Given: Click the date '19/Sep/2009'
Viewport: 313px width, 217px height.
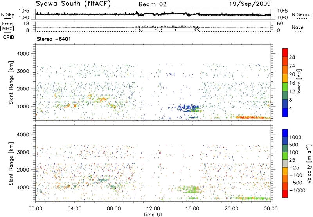Looking at the screenshot, I should [x=250, y=4].
